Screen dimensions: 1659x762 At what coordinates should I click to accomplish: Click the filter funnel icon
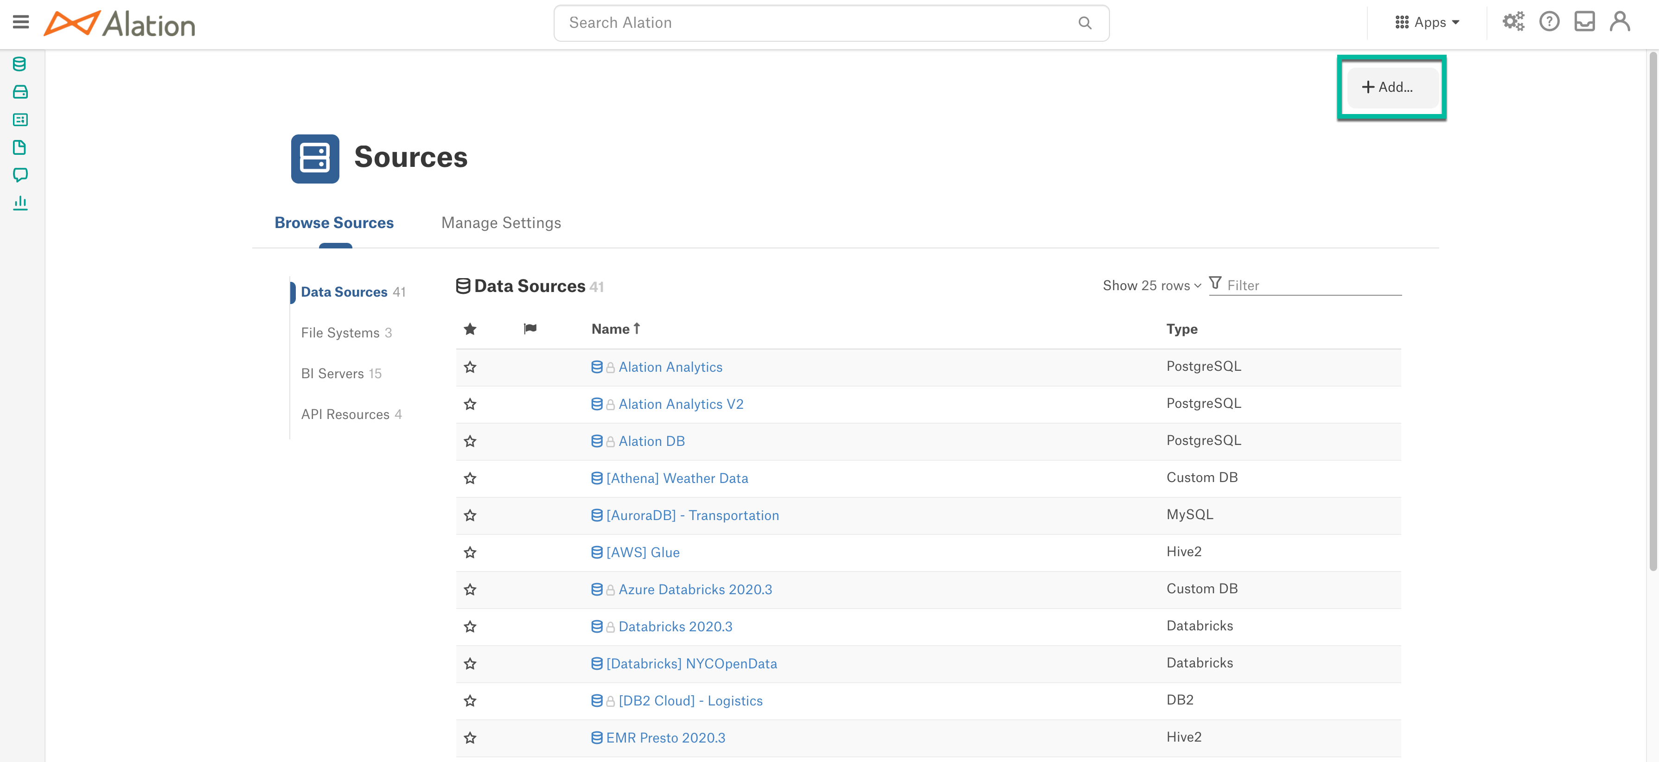tap(1215, 283)
